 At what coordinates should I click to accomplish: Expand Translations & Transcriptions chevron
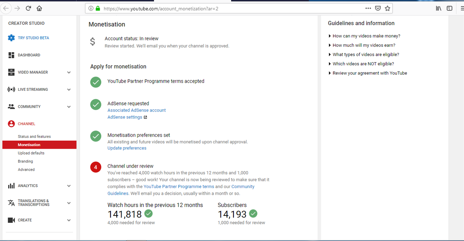(x=69, y=203)
